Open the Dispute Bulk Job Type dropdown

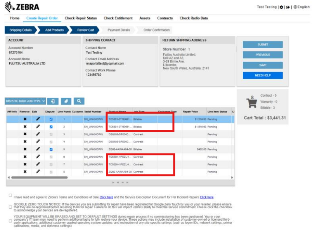tap(25, 101)
